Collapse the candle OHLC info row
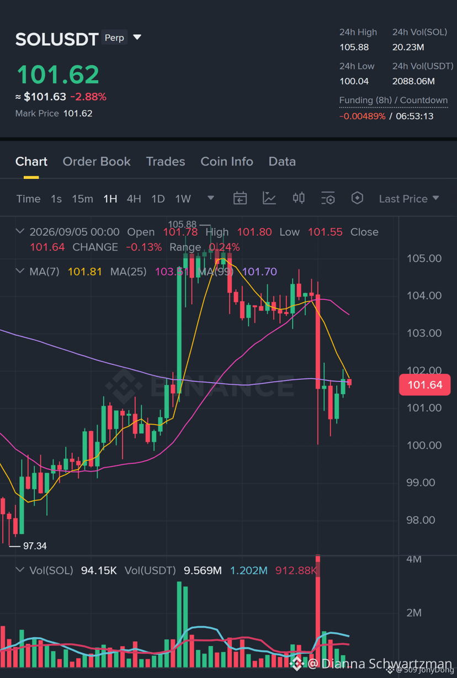 [x=20, y=231]
